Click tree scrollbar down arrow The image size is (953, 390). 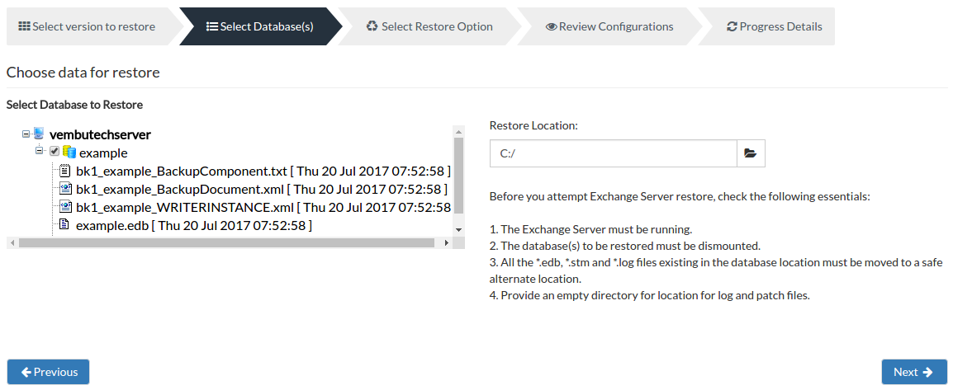[459, 230]
